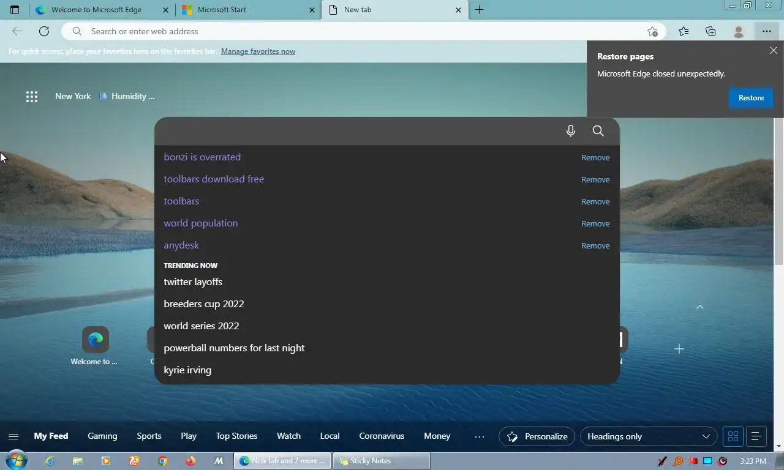784x470 pixels.
Task: Close the New tab tab
Action: tap(459, 10)
